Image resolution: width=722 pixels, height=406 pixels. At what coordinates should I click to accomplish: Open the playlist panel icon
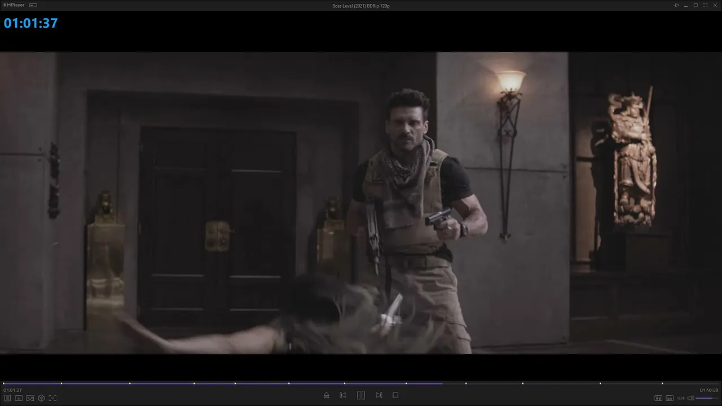coord(7,398)
